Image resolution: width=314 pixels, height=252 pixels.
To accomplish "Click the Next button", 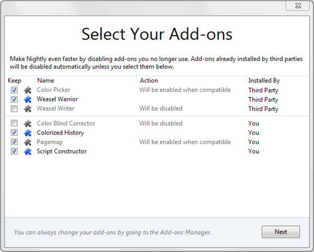I will pyautogui.click(x=281, y=232).
